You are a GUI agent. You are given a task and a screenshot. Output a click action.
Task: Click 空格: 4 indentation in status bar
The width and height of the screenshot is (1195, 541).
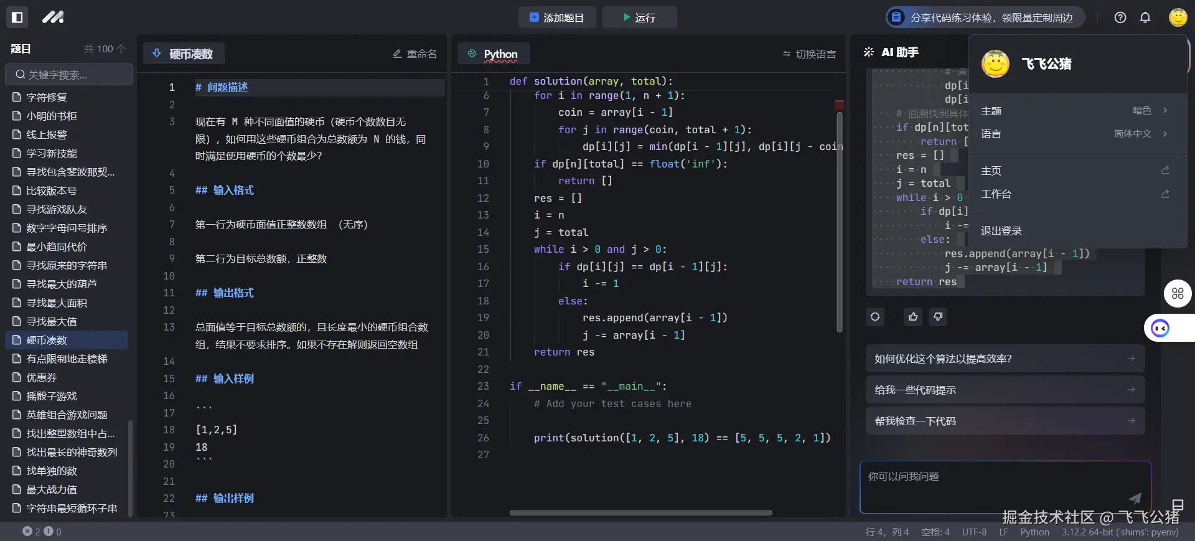[x=935, y=532]
